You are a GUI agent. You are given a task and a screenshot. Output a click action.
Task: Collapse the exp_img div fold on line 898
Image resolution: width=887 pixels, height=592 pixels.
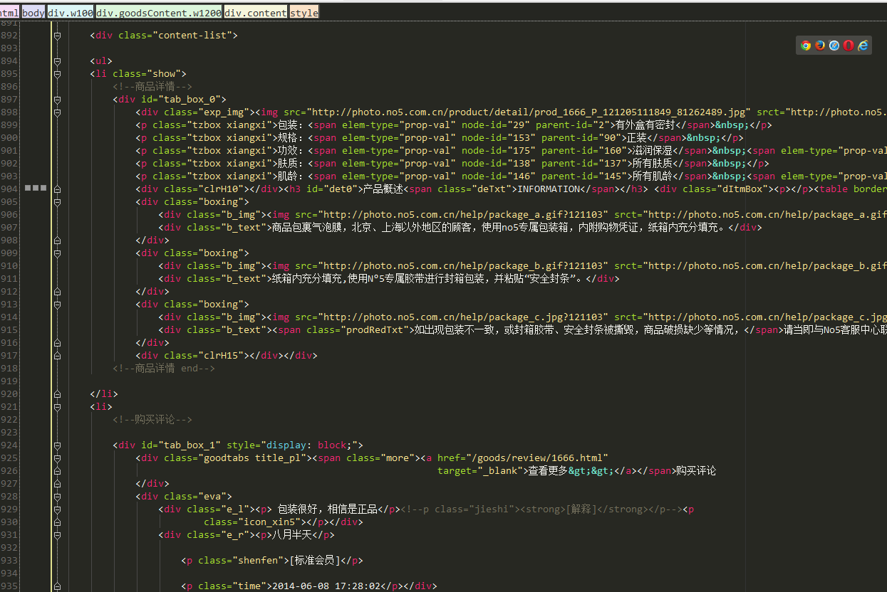57,112
